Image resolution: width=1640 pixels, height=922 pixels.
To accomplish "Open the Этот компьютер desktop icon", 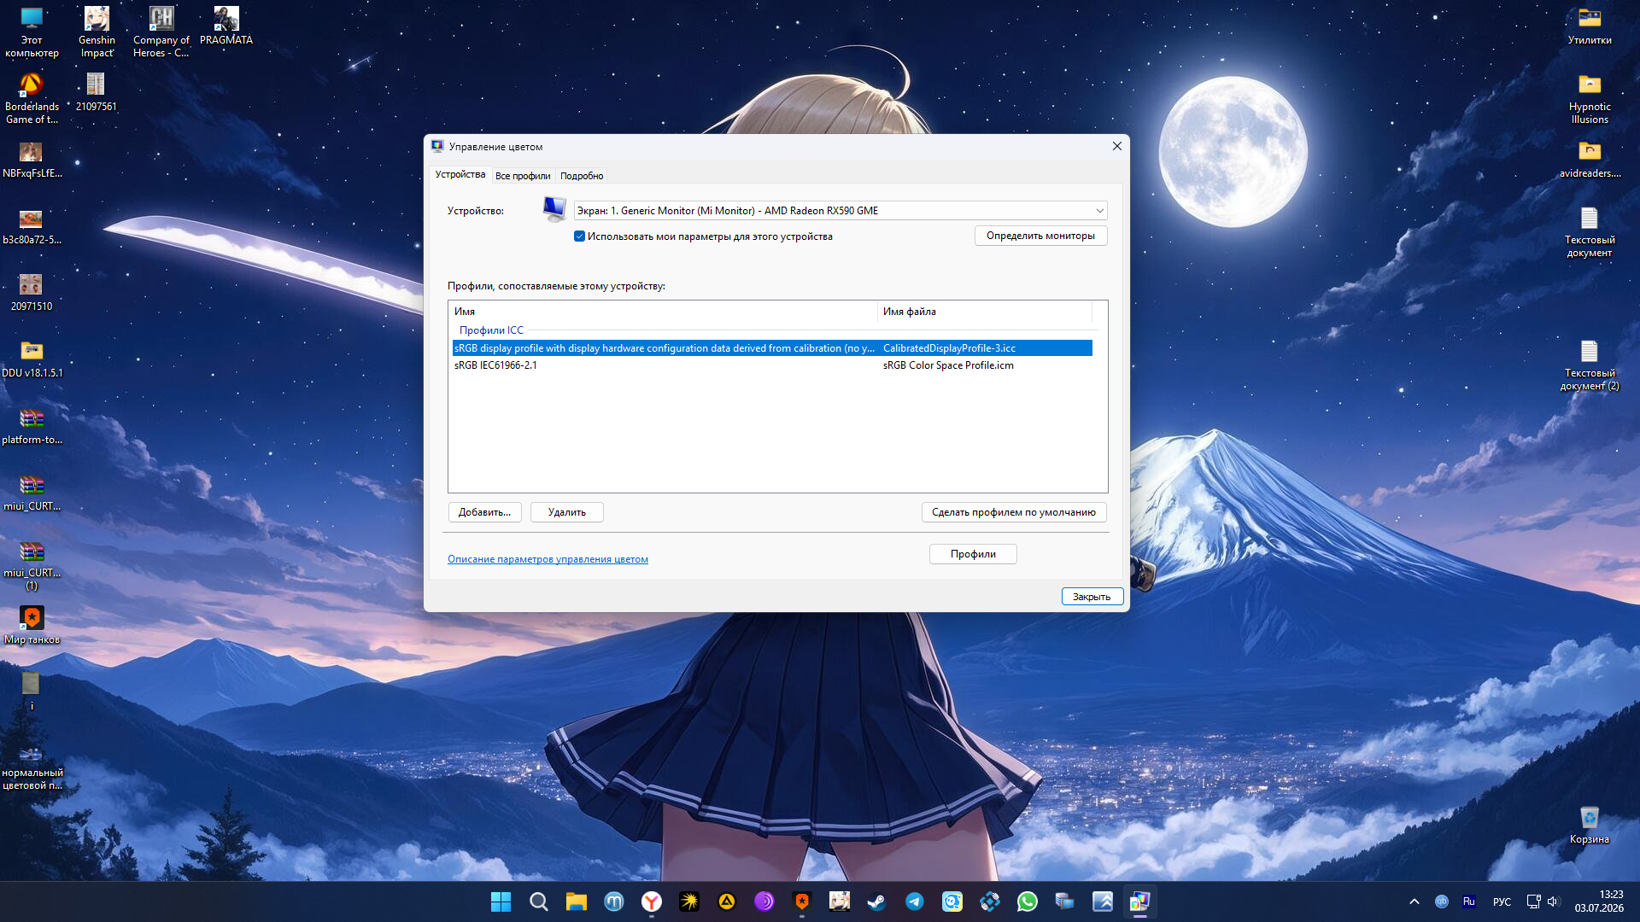I will click(x=32, y=32).
